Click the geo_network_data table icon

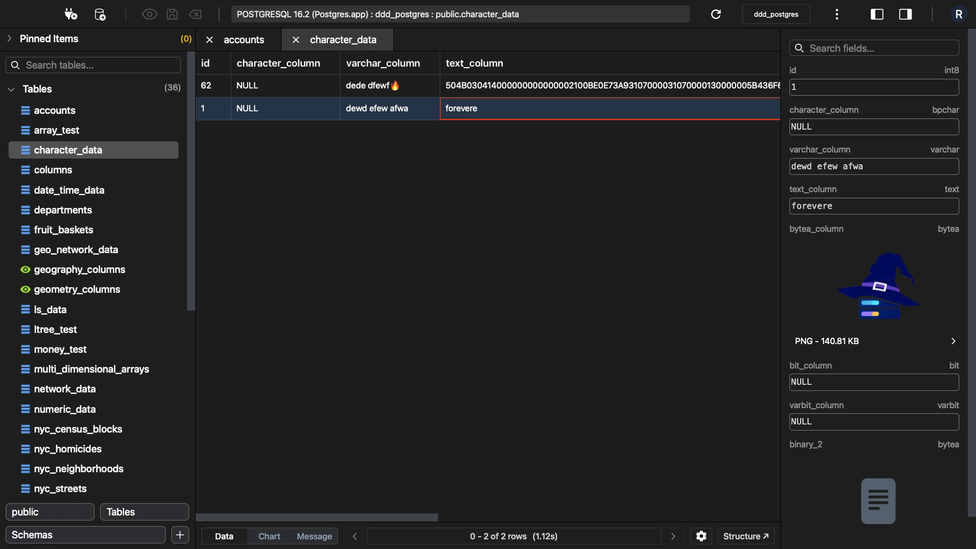coord(25,250)
